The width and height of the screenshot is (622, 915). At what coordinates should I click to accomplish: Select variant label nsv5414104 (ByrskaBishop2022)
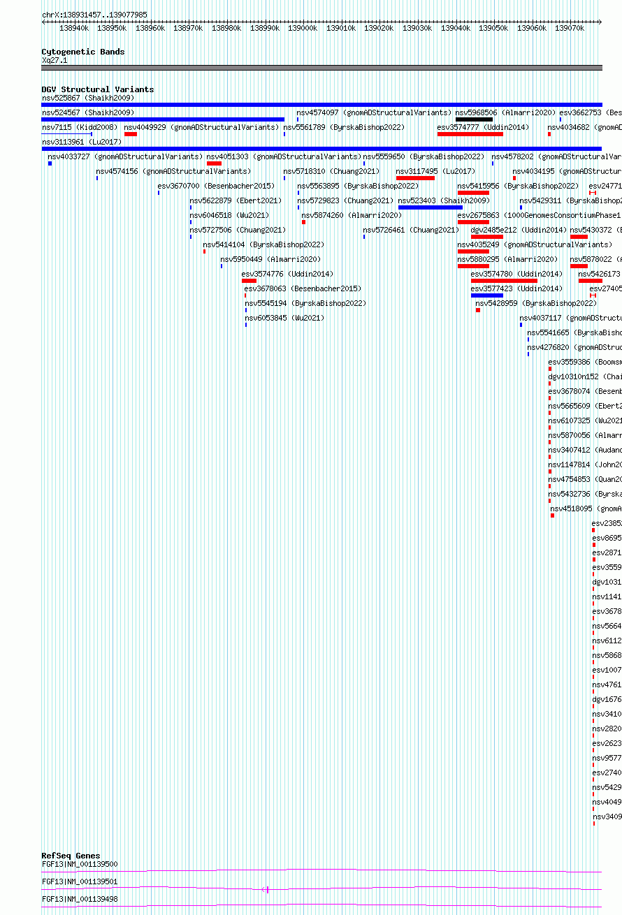click(x=264, y=244)
